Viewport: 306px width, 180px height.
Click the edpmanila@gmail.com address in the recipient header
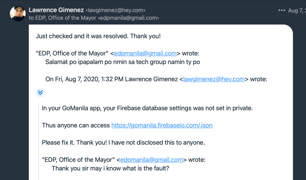(128, 18)
